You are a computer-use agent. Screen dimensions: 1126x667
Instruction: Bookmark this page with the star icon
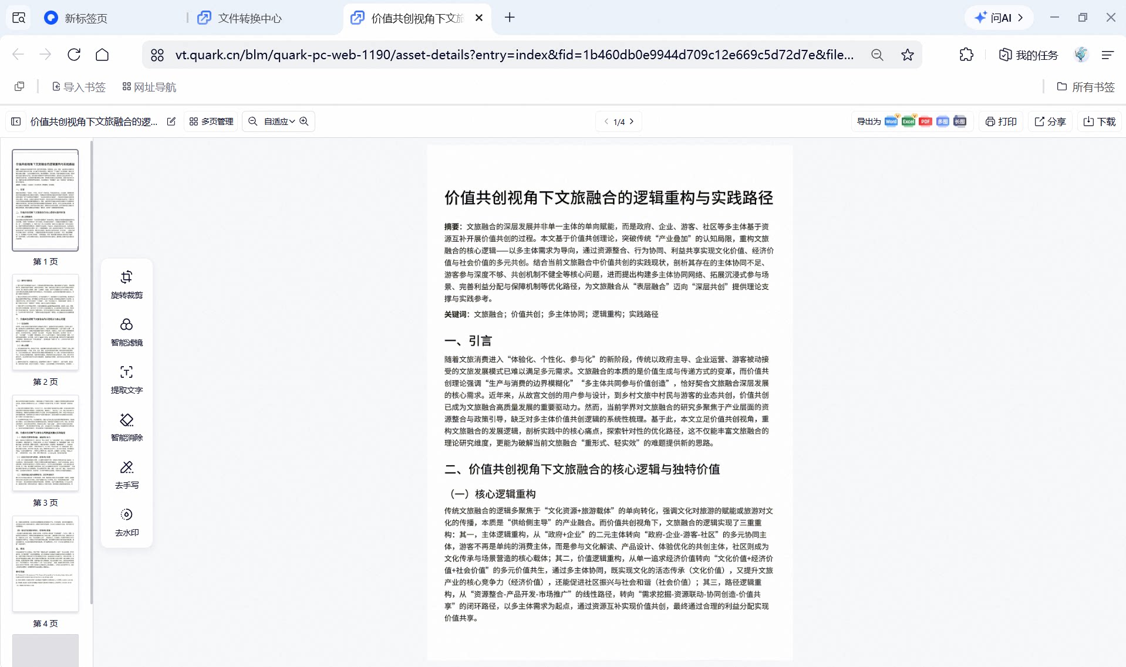(908, 55)
